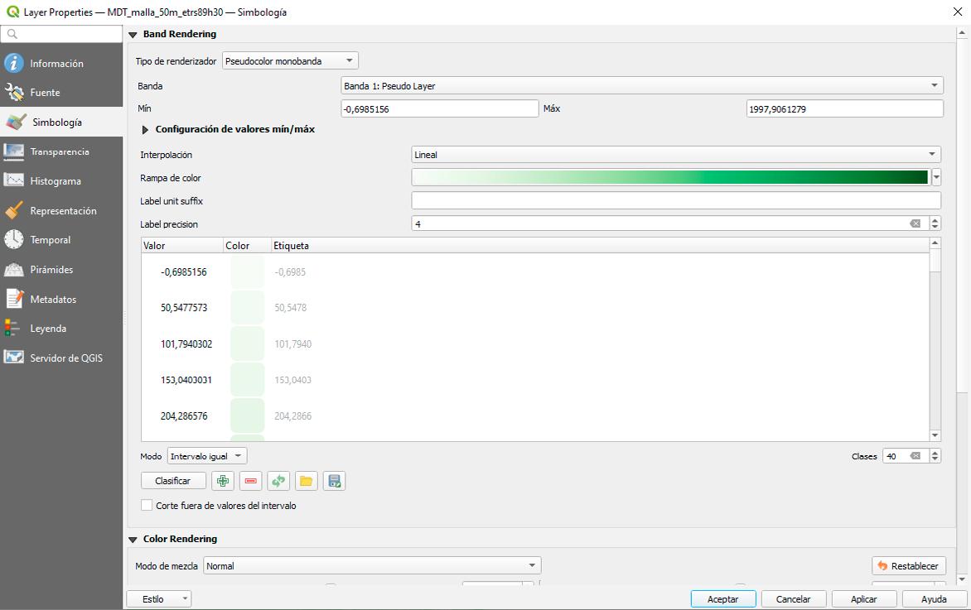Increase the Clases spinner value

click(935, 453)
